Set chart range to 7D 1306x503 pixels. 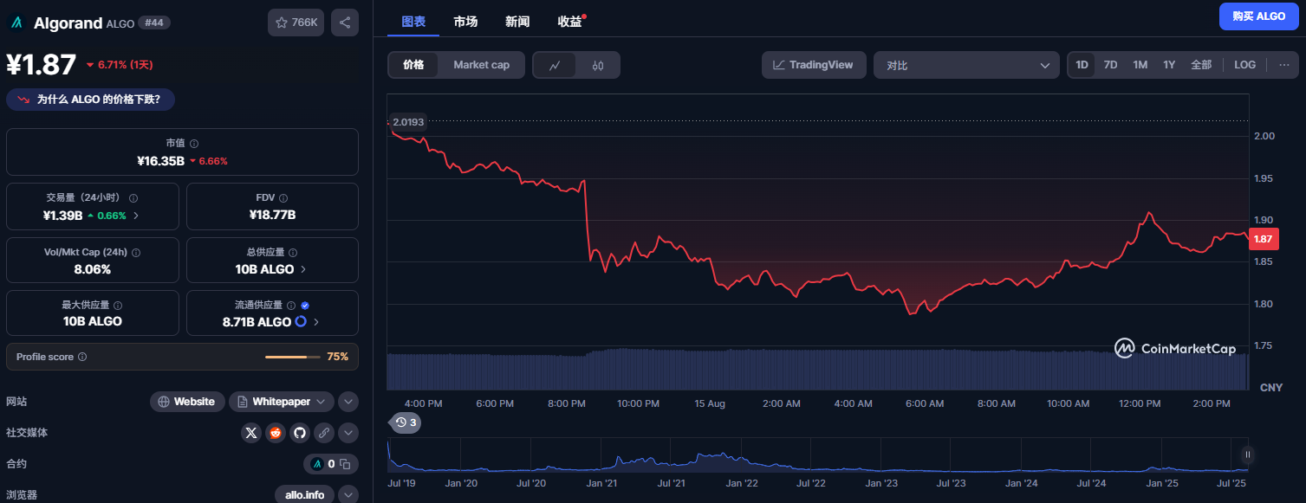pyautogui.click(x=1110, y=65)
